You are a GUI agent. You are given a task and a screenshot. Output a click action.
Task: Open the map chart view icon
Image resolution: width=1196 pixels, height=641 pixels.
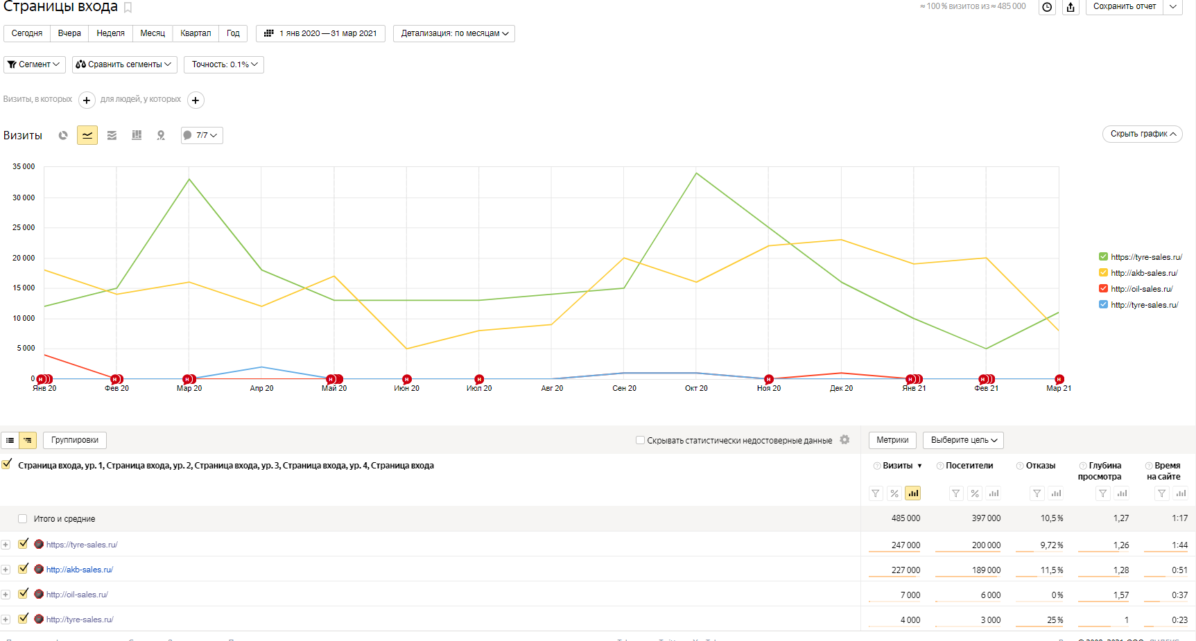point(161,135)
